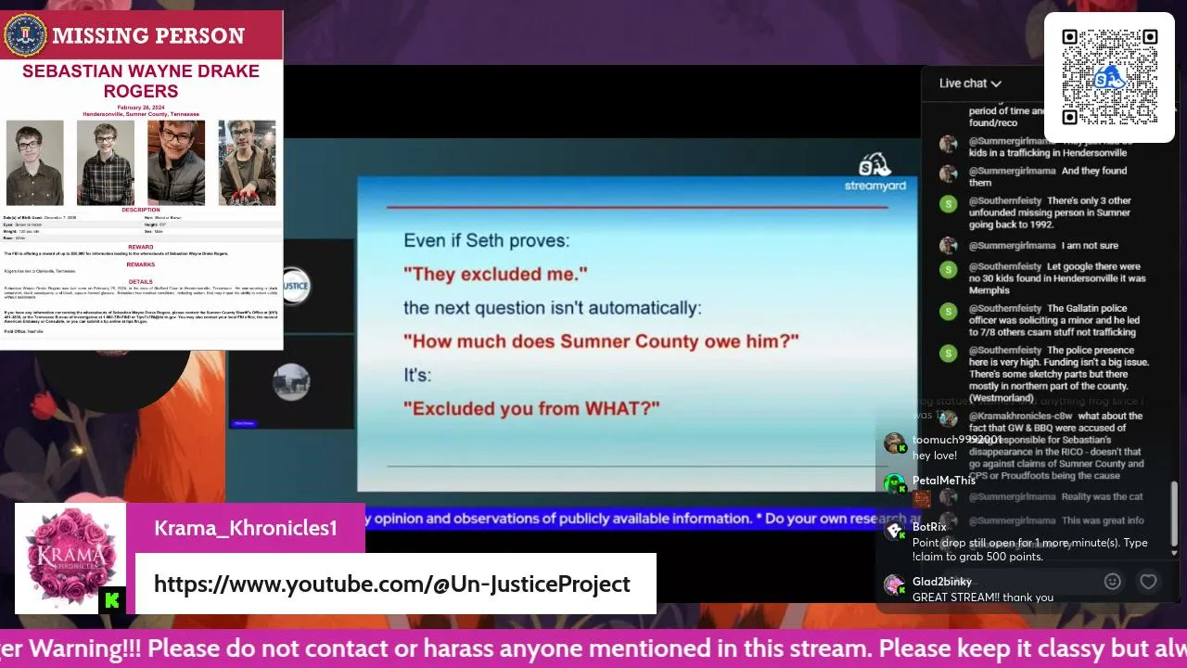Click Southernfeisty avatar beside 'police presence' message
The width and height of the screenshot is (1187, 668).
[948, 353]
